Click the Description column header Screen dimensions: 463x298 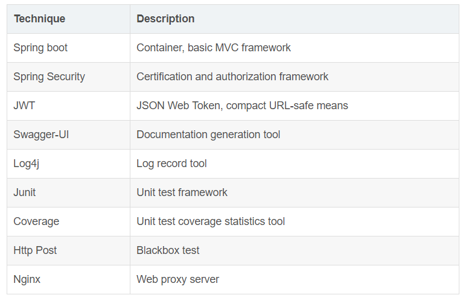295,19
